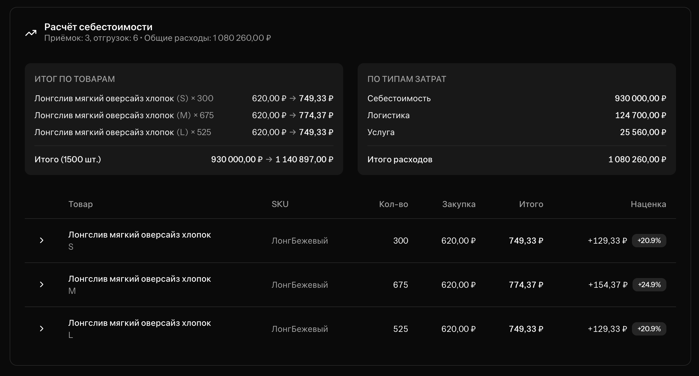Screen dimensions: 699x376
Task: Expand the size L product row
Action: pyautogui.click(x=42, y=329)
